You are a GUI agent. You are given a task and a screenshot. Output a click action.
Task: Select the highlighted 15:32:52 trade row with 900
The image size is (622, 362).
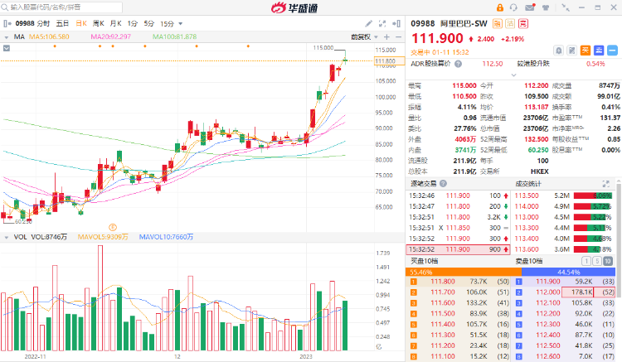(458, 249)
